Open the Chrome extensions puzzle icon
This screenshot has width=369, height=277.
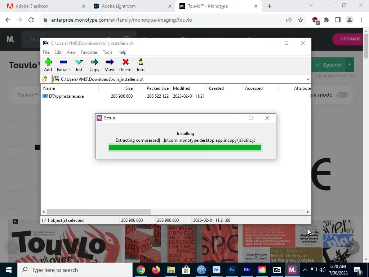[x=326, y=20]
